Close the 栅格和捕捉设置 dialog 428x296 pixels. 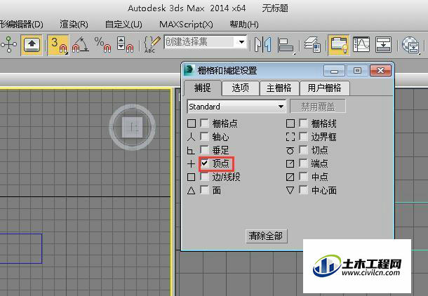(x=380, y=71)
